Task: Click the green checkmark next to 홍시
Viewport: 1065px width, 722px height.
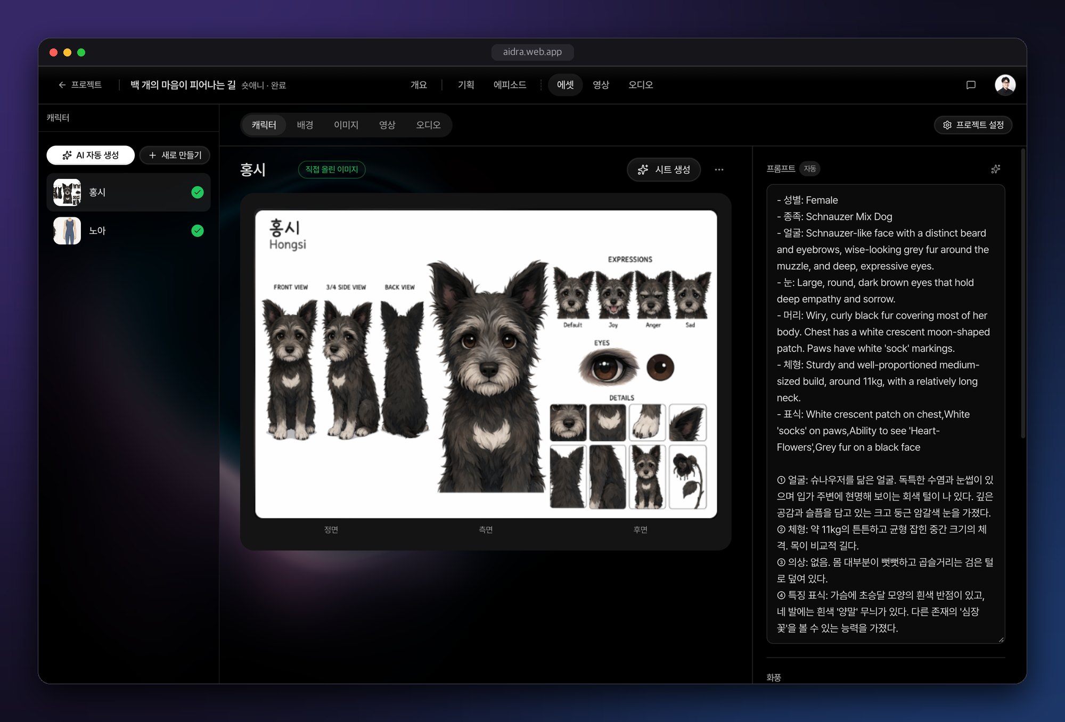Action: (198, 192)
